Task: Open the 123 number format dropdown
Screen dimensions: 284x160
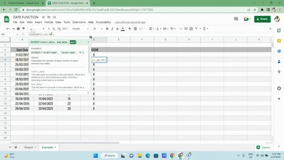Action: point(65,28)
